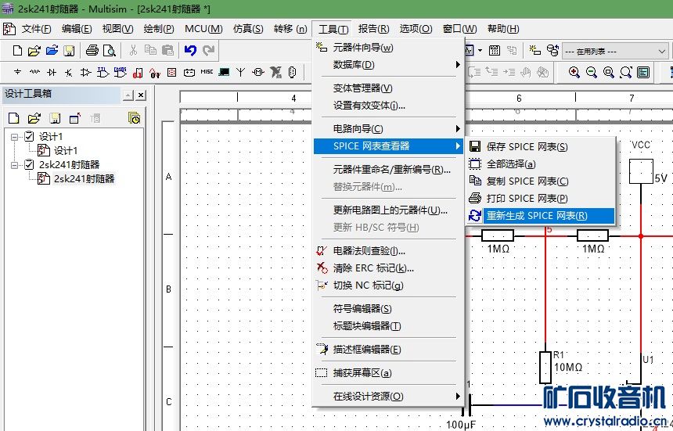Viewport: 673px width, 431px height.
Task: Toggle the 2sk241射随器 design checkbox
Action: (x=30, y=165)
